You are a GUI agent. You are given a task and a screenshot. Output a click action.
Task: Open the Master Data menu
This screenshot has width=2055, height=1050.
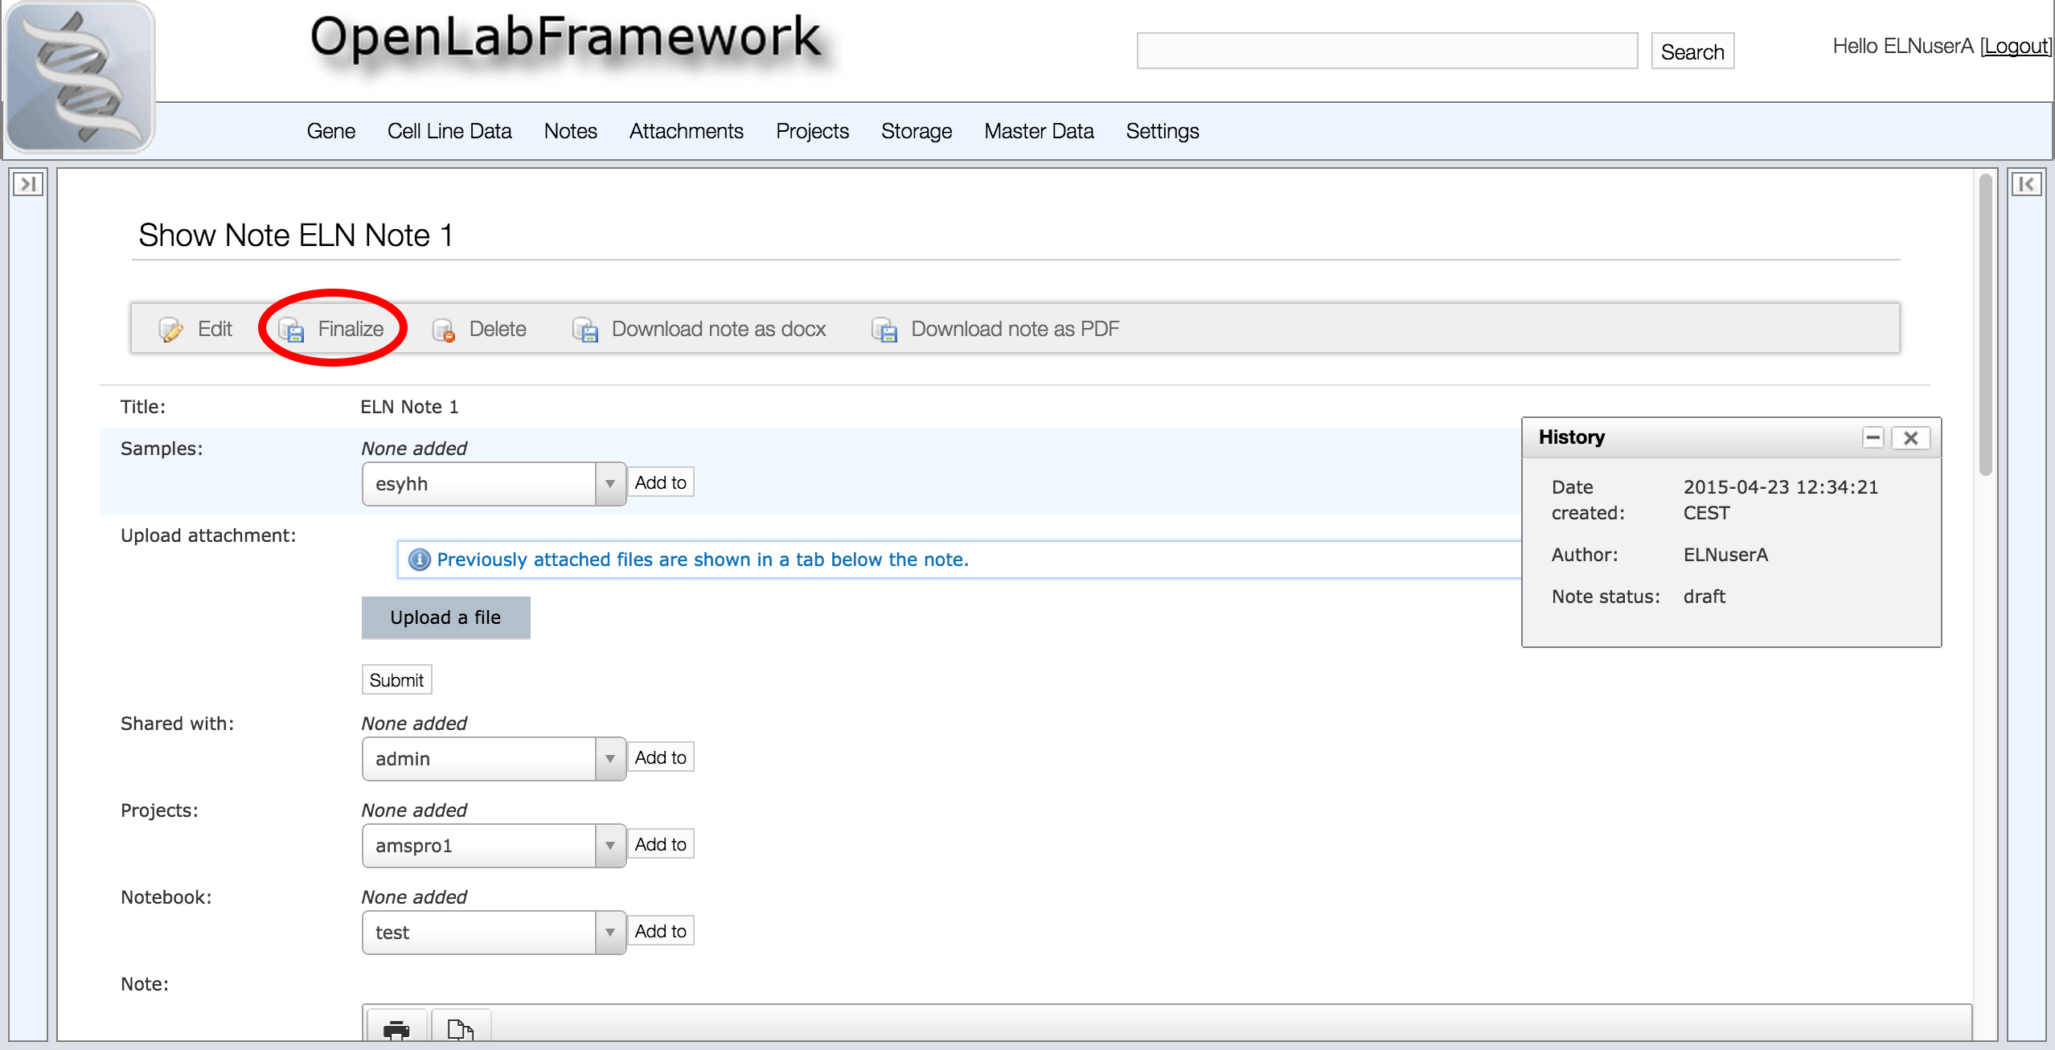pos(1038,131)
